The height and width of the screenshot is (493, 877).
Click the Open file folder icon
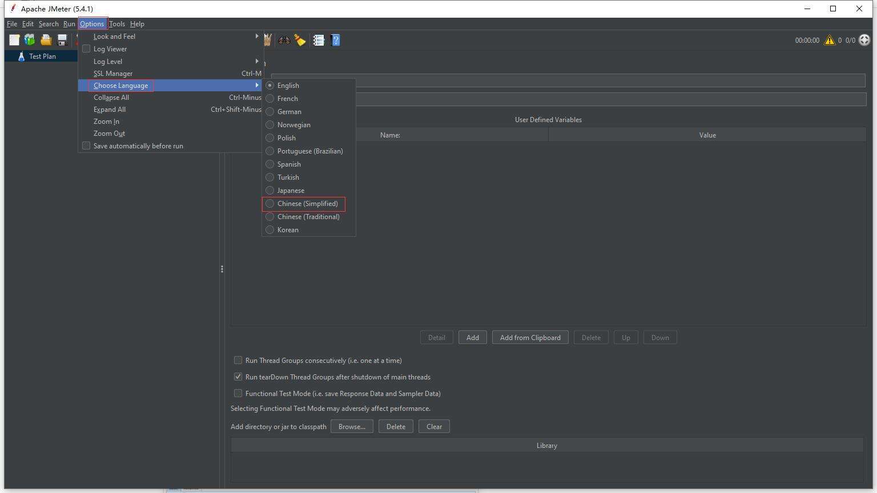[46, 40]
